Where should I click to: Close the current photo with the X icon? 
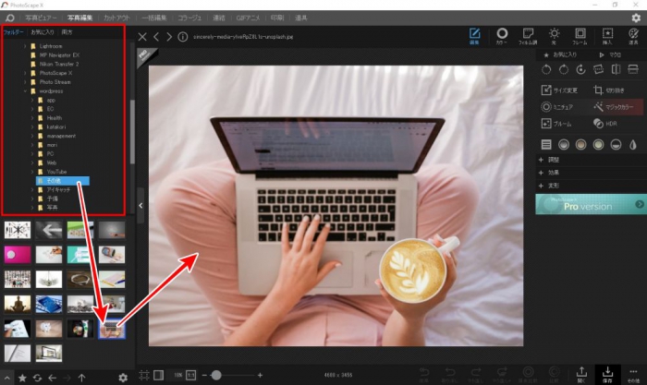[x=142, y=37]
